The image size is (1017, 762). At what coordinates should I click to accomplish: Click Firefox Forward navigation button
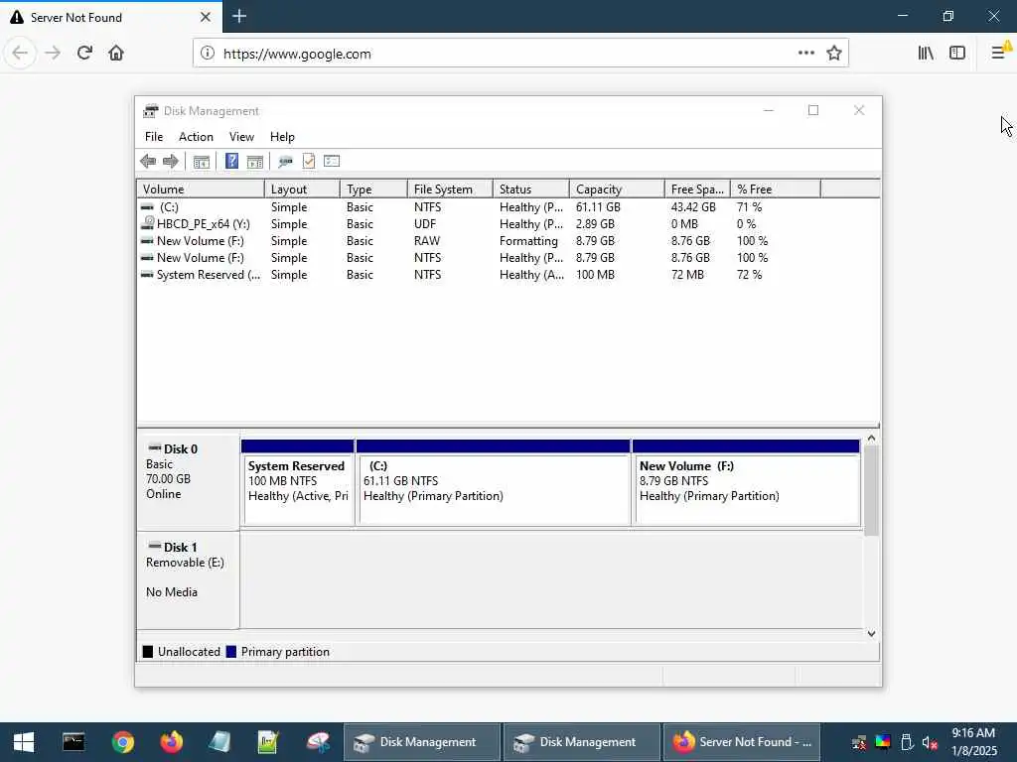point(54,54)
